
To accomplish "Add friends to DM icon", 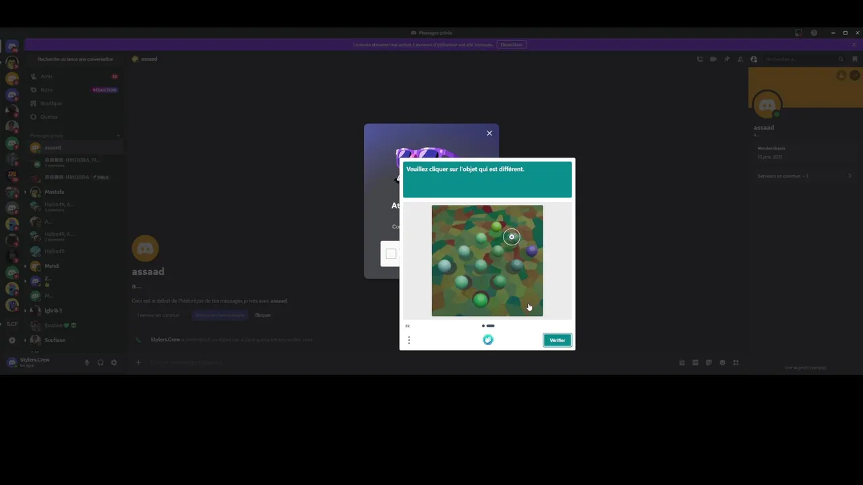I will coord(740,59).
